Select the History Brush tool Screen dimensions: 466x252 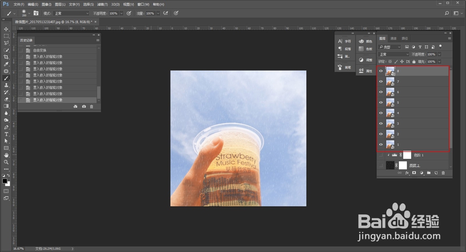[6, 92]
